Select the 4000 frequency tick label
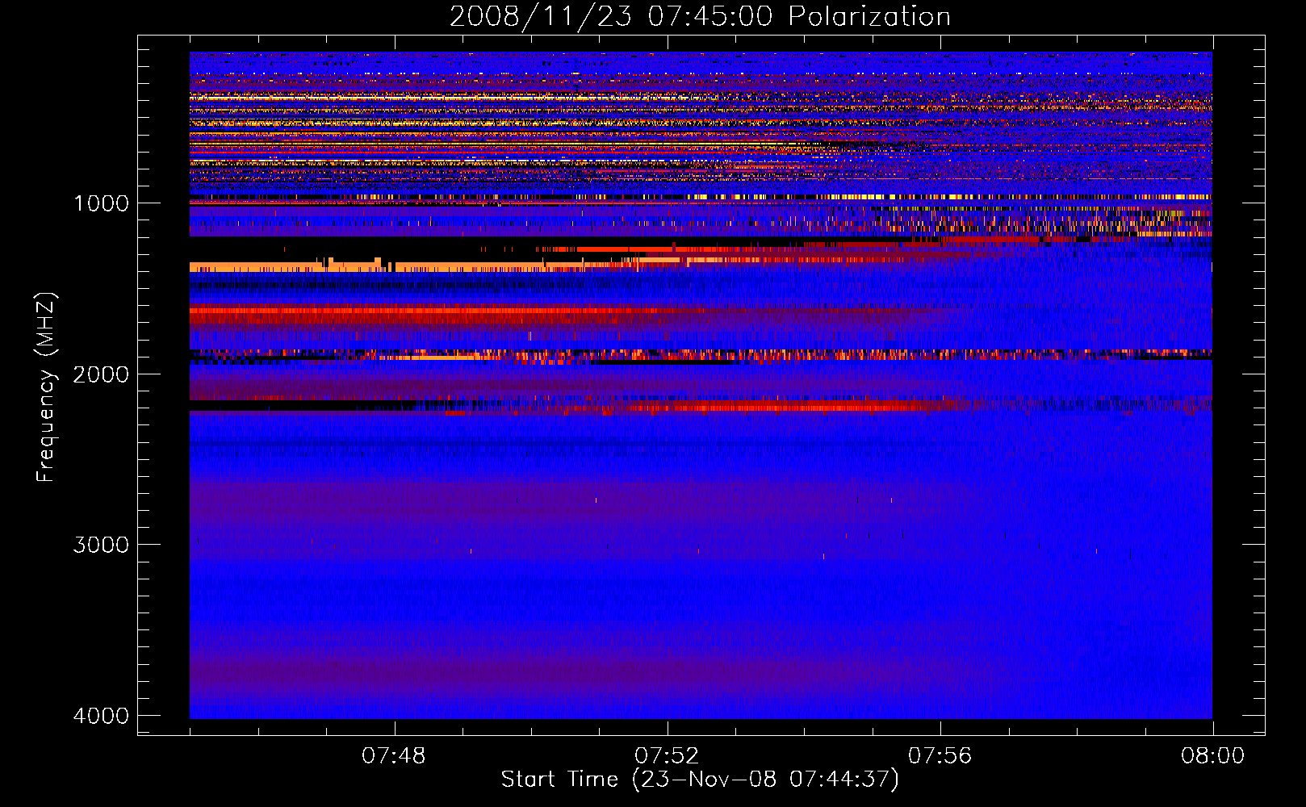The image size is (1306, 807). point(102,716)
